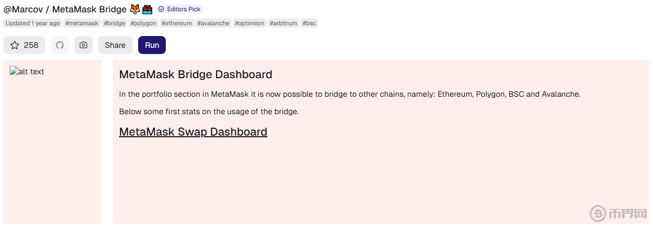Open the #arbitrum tag
653x229 pixels.
click(x=283, y=23)
